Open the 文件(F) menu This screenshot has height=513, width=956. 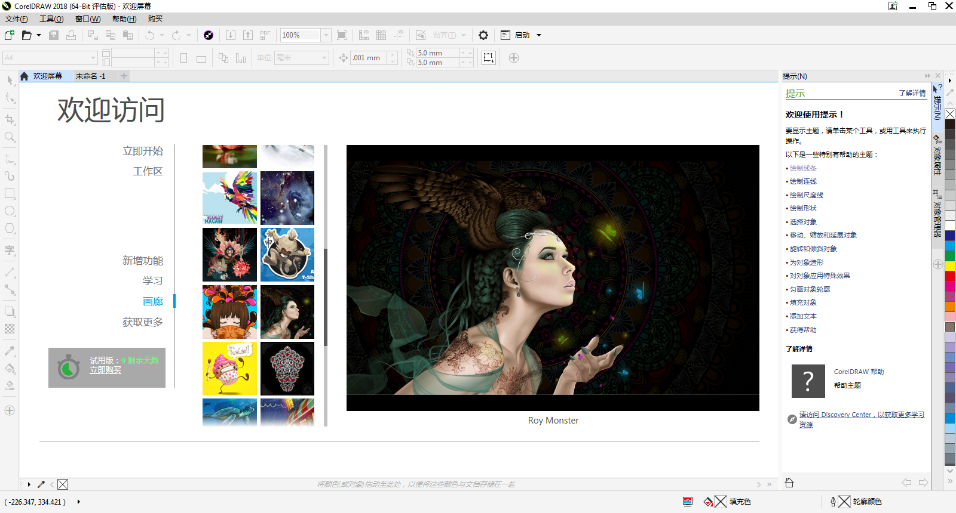[x=17, y=19]
